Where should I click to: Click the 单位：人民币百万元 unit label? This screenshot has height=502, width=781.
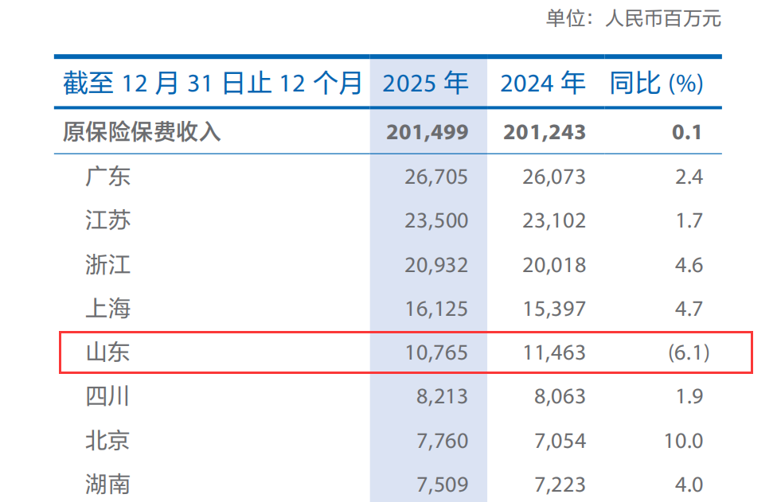pos(633,18)
